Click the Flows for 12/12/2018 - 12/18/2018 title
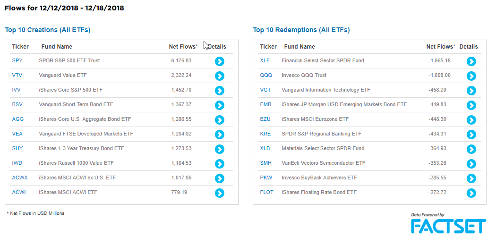487x237 pixels. pos(64,8)
